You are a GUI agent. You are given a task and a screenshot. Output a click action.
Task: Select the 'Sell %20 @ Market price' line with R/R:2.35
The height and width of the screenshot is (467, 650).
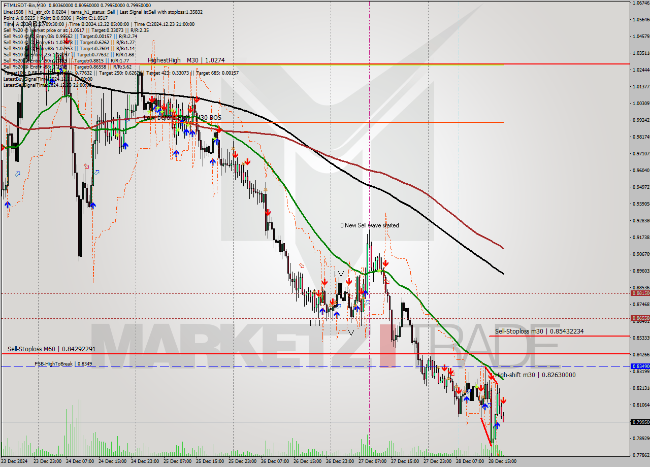(x=76, y=30)
